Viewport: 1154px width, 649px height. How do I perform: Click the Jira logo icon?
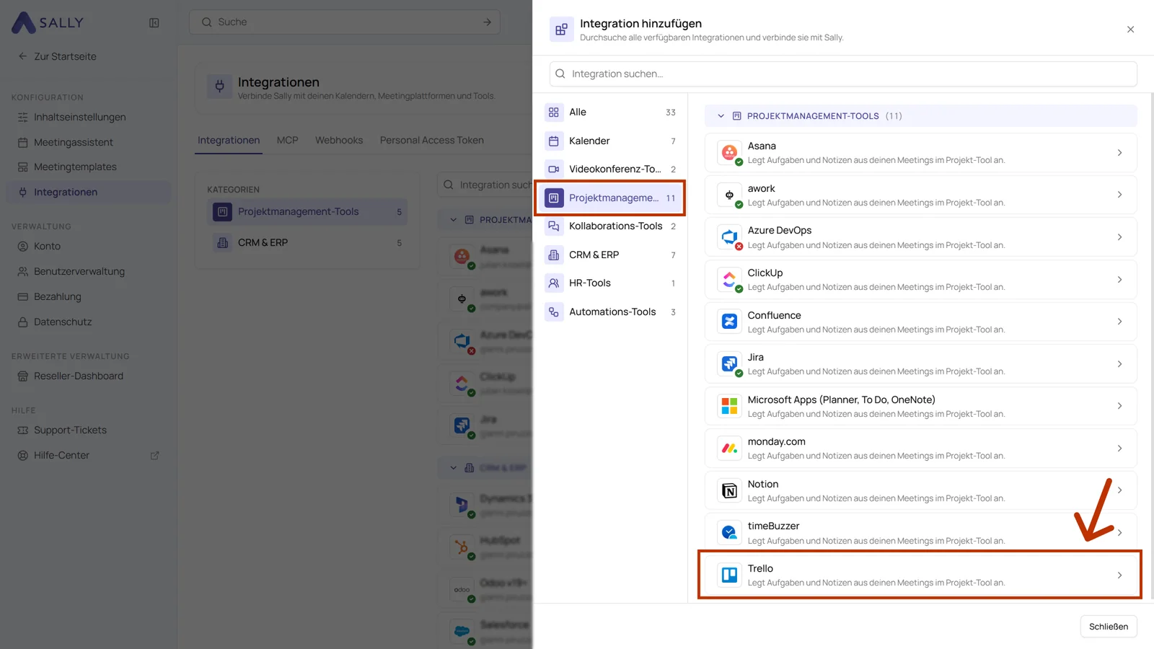point(729,363)
